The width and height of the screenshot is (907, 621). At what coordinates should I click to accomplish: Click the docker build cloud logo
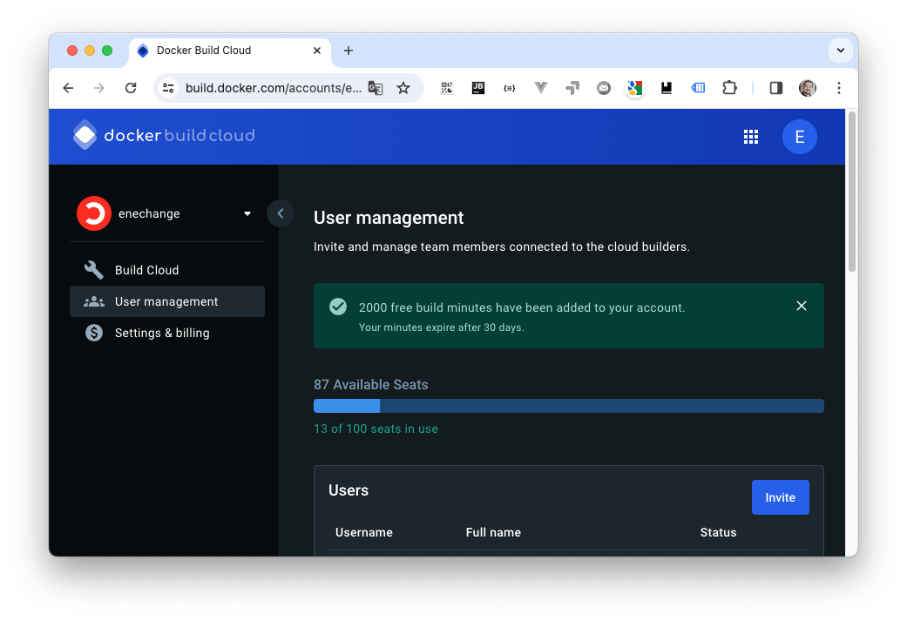coord(164,135)
